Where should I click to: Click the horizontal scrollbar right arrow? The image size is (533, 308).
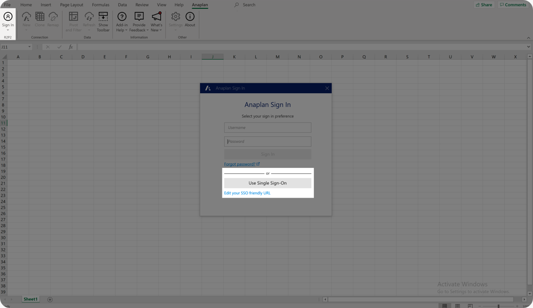click(x=524, y=300)
